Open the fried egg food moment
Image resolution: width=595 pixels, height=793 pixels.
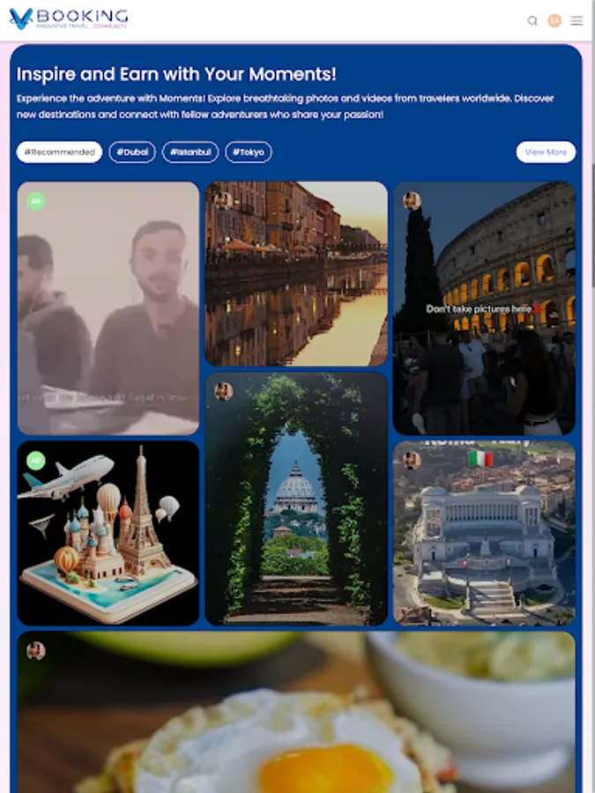[296, 712]
